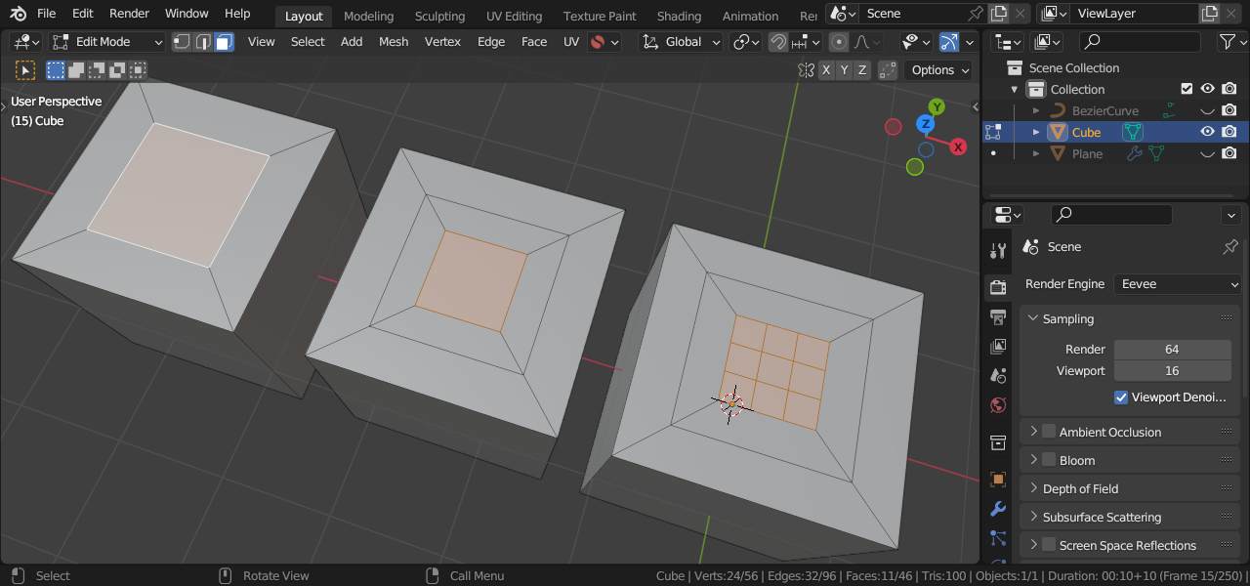The width and height of the screenshot is (1250, 586).
Task: Click the Blender logo menu icon
Action: point(18,14)
